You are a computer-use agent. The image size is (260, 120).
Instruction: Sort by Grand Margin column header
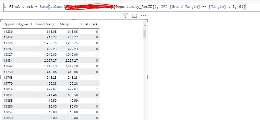pyautogui.click(x=46, y=24)
